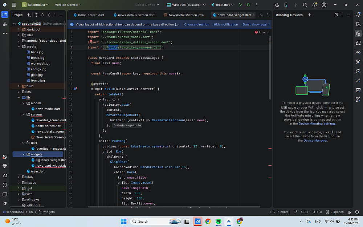Screen dimensions: 363x227
Task: Click the green Run button
Action: coord(240,5)
